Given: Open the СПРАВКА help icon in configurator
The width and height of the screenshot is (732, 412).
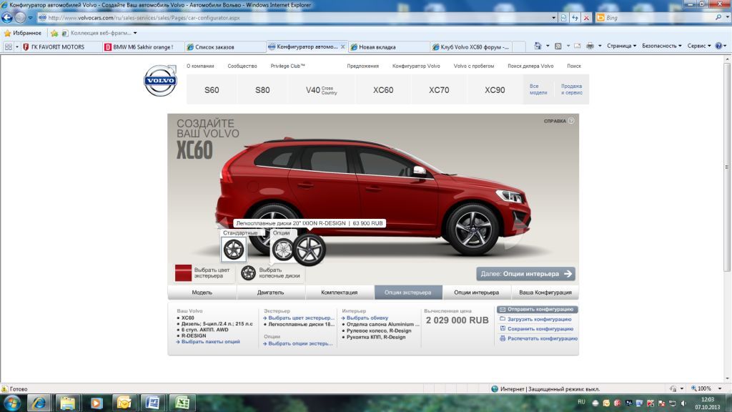Looking at the screenshot, I should pos(571,120).
